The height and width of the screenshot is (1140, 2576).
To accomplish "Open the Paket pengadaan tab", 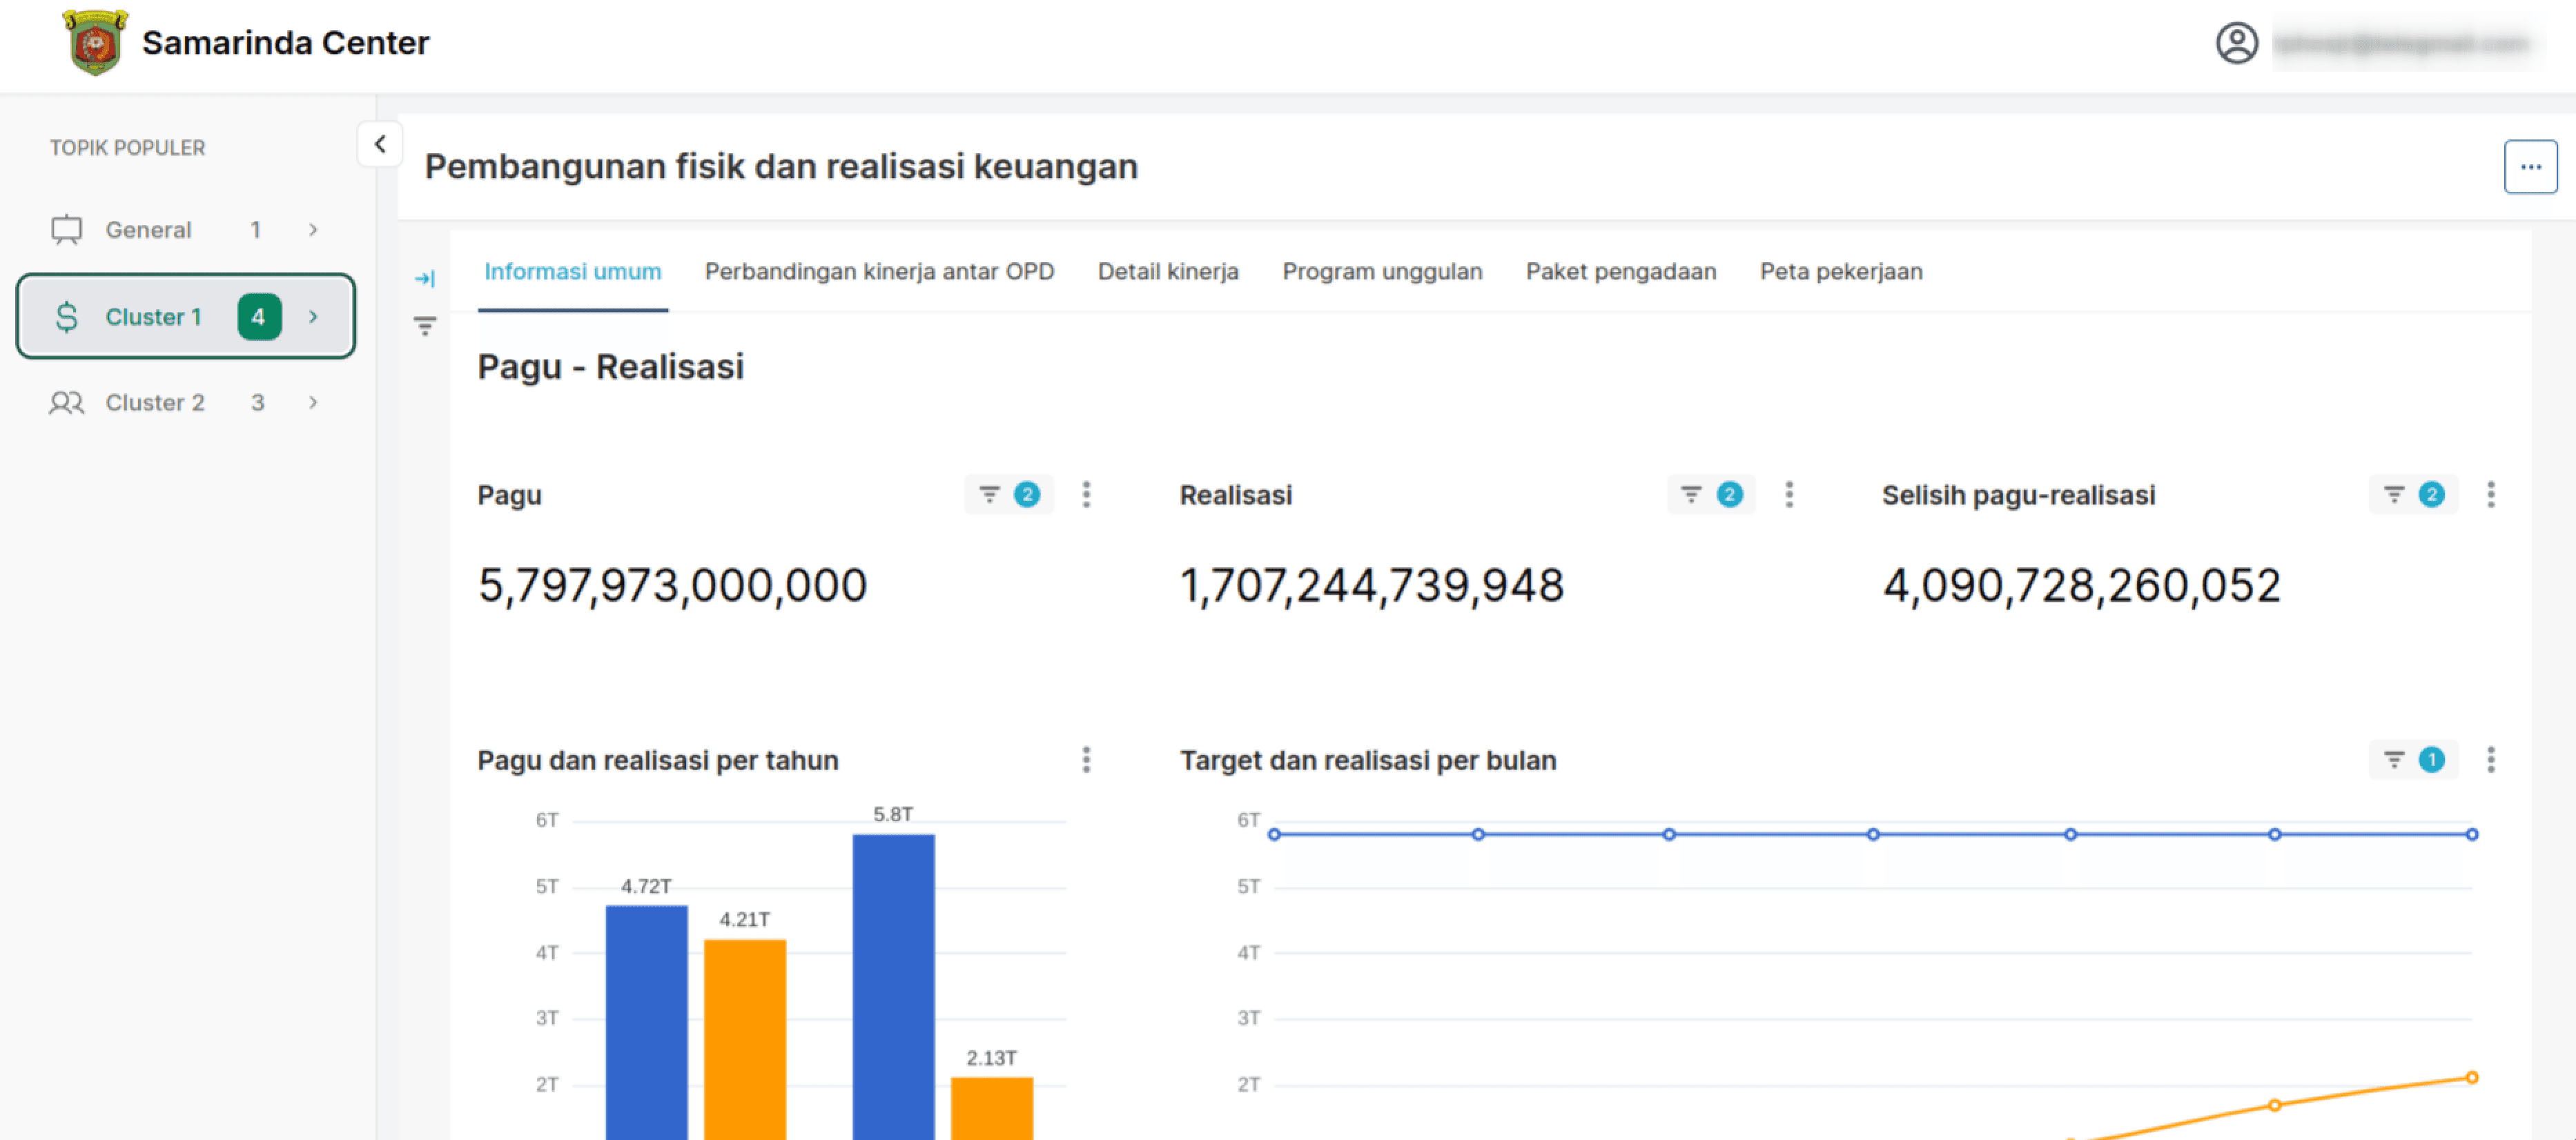I will click(1620, 272).
